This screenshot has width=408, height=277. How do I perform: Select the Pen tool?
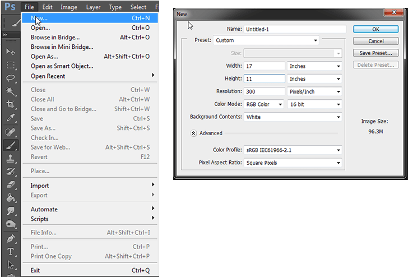[x=11, y=238]
